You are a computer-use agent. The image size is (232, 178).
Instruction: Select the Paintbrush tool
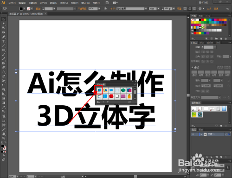[x=4, y=54]
